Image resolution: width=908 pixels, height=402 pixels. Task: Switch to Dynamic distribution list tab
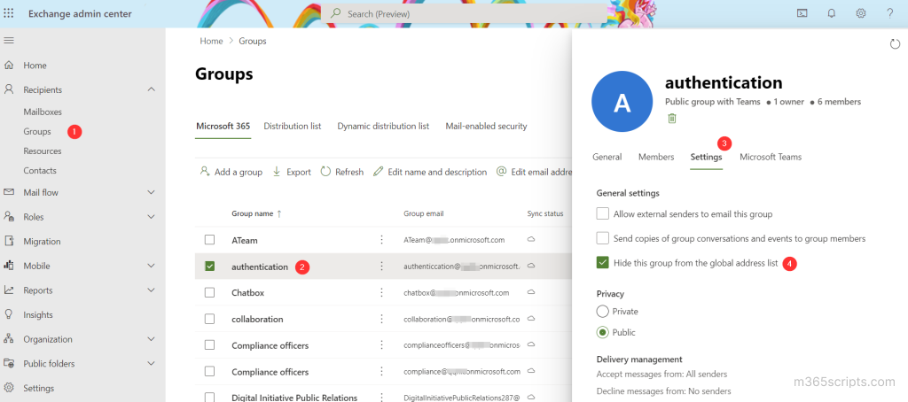pyautogui.click(x=383, y=126)
